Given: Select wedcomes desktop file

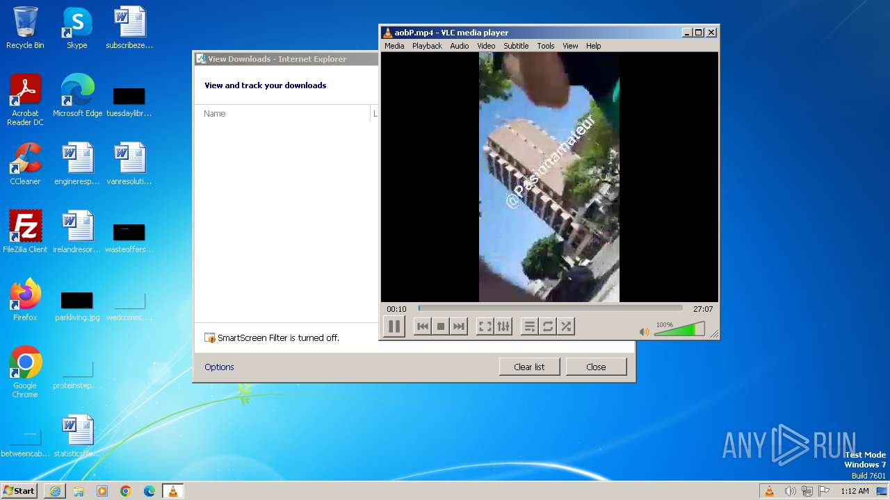Looking at the screenshot, I should coord(129,306).
